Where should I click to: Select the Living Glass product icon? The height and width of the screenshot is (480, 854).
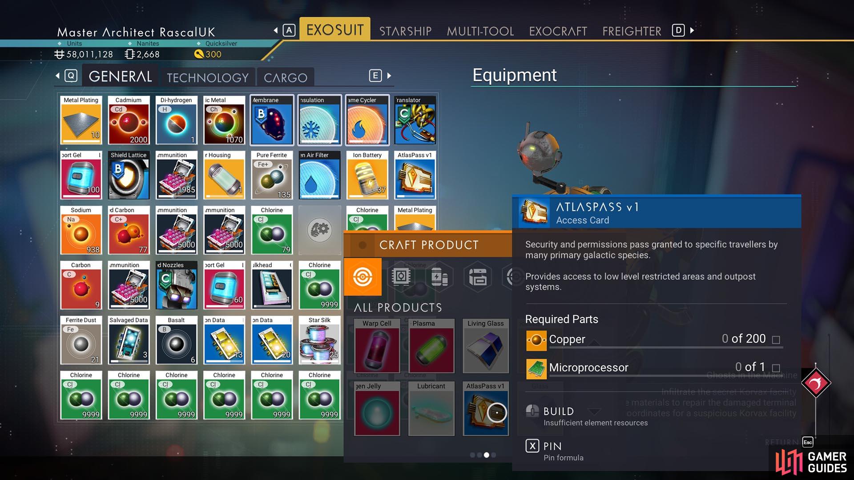[485, 346]
